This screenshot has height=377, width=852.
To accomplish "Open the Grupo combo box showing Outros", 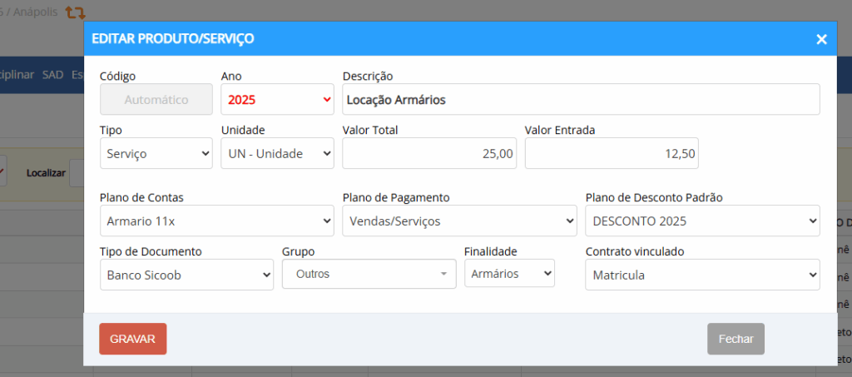I will (369, 274).
